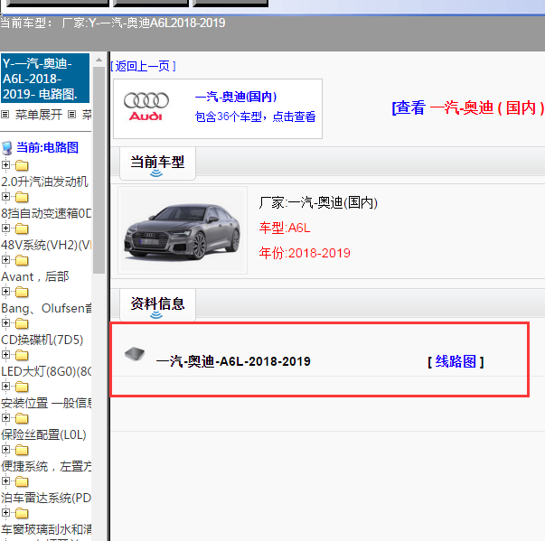Select the 48V系统(VH2) tree item

coord(46,245)
